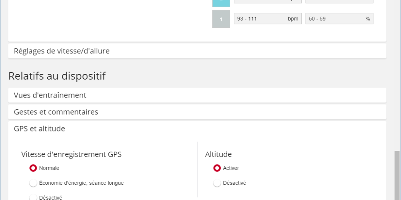Click the vertical scrollbar thumb
This screenshot has width=401, height=200.
(397, 175)
